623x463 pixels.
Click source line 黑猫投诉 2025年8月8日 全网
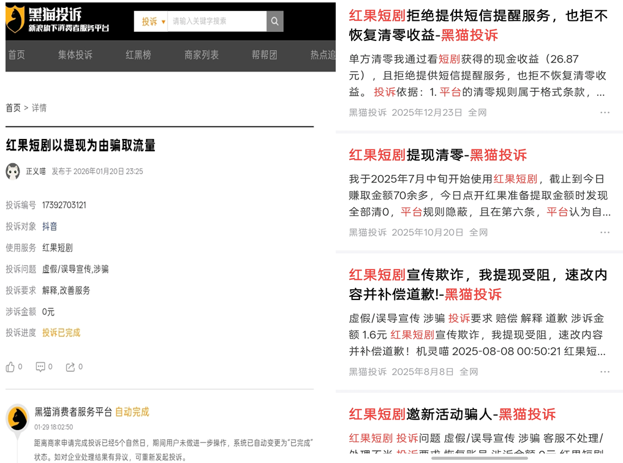413,372
